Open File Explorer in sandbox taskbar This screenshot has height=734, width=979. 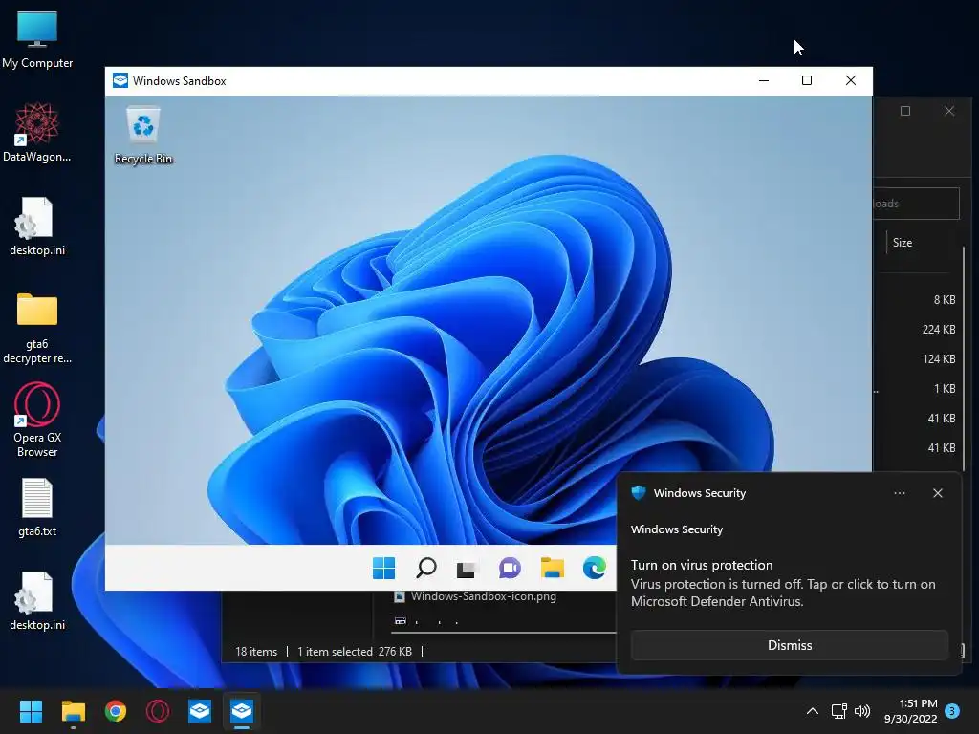[552, 568]
